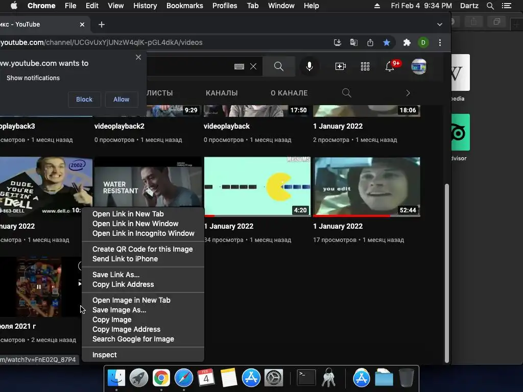
Task: Click the share icon in address bar
Action: 370,42
